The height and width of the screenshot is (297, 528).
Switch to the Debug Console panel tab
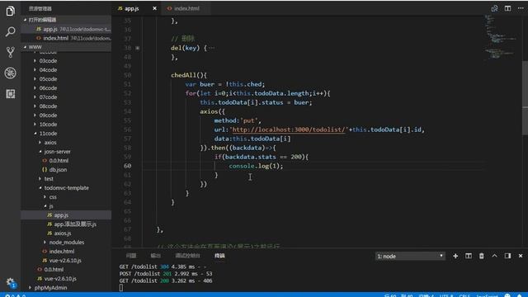tap(187, 256)
